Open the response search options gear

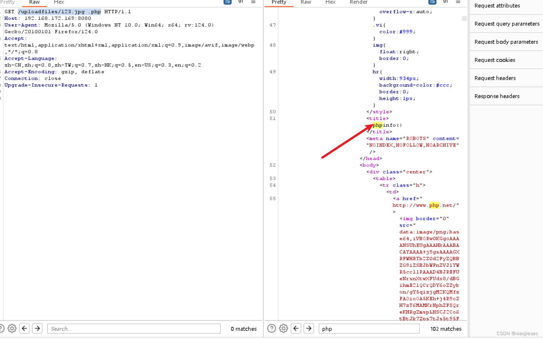(284, 329)
